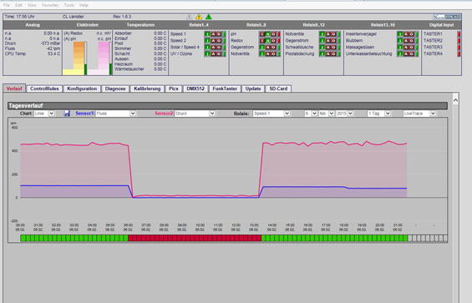Open the time span dropdown showing 1 Tag
This screenshot has height=303, width=472.
tap(379, 114)
